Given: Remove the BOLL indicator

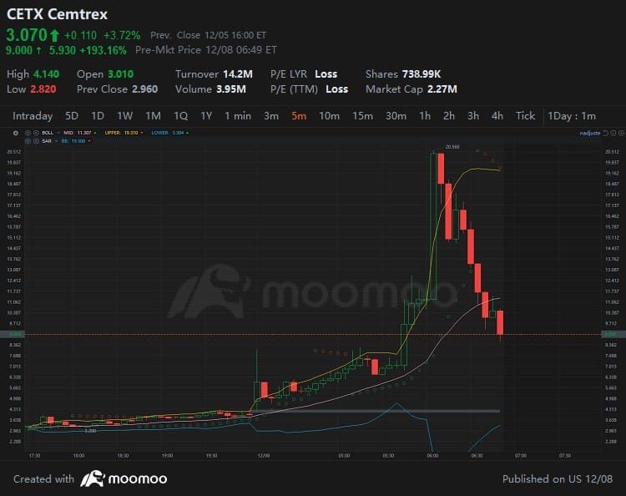Looking at the screenshot, I should [x=35, y=133].
